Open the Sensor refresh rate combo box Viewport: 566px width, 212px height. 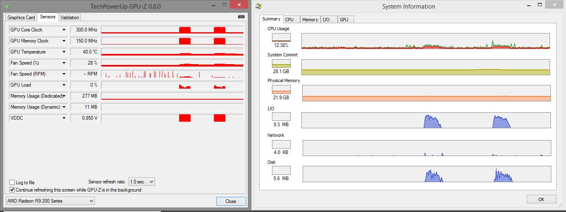[141, 182]
